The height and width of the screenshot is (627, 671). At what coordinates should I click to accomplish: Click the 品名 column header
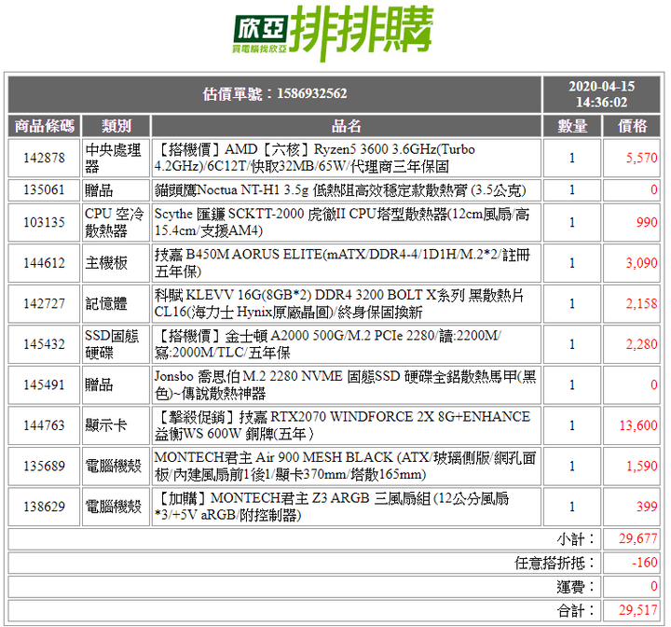coord(346,126)
